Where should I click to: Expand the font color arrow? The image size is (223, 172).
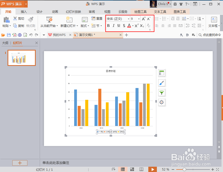(133, 26)
